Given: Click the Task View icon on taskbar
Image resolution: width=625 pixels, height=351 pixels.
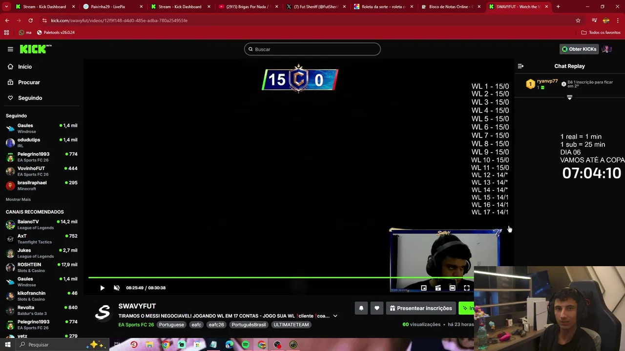Looking at the screenshot, I should (118, 345).
